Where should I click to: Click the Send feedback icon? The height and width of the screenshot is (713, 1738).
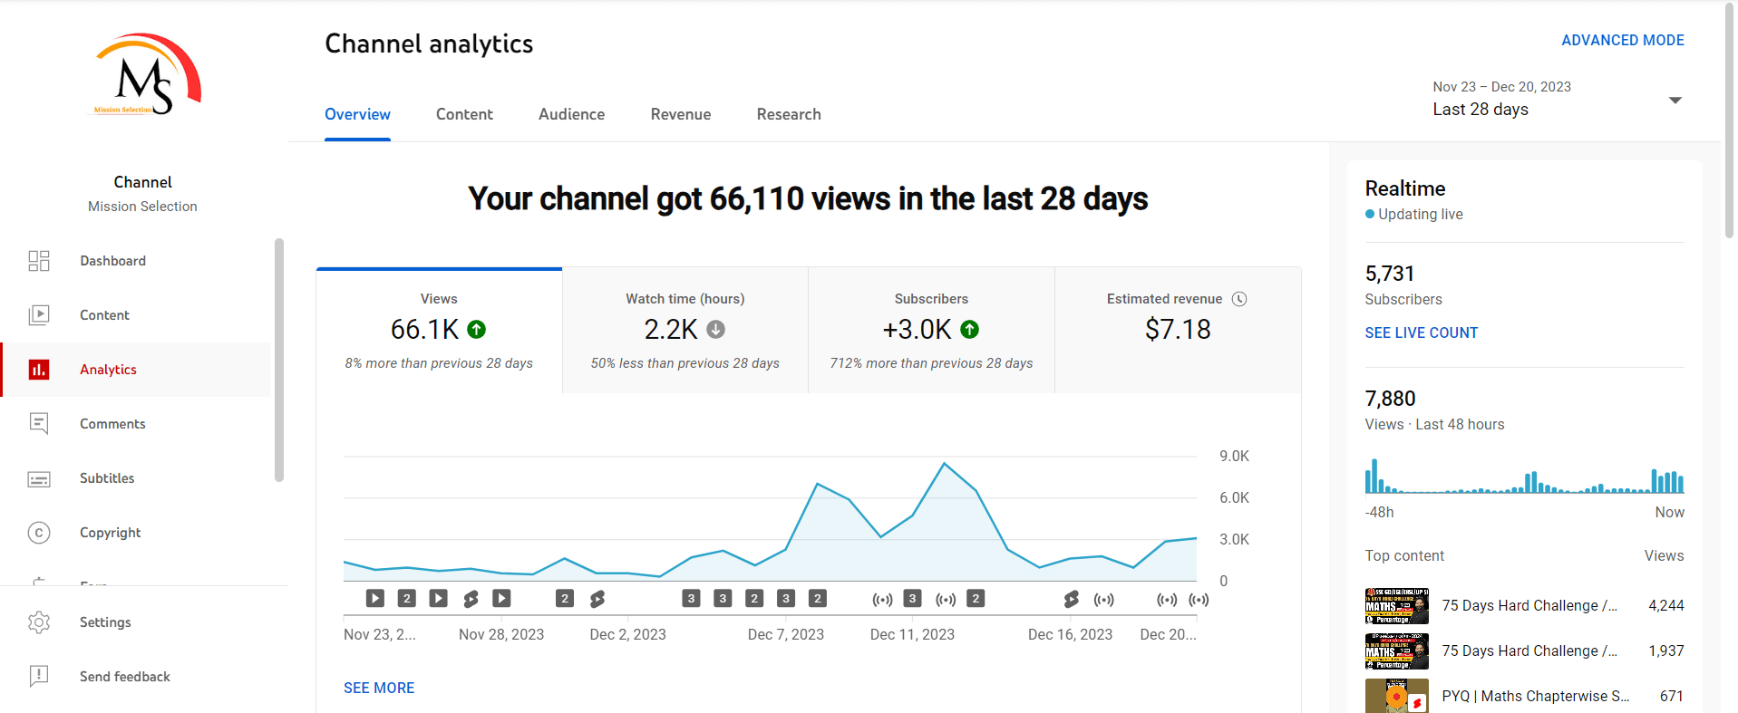[x=39, y=677]
